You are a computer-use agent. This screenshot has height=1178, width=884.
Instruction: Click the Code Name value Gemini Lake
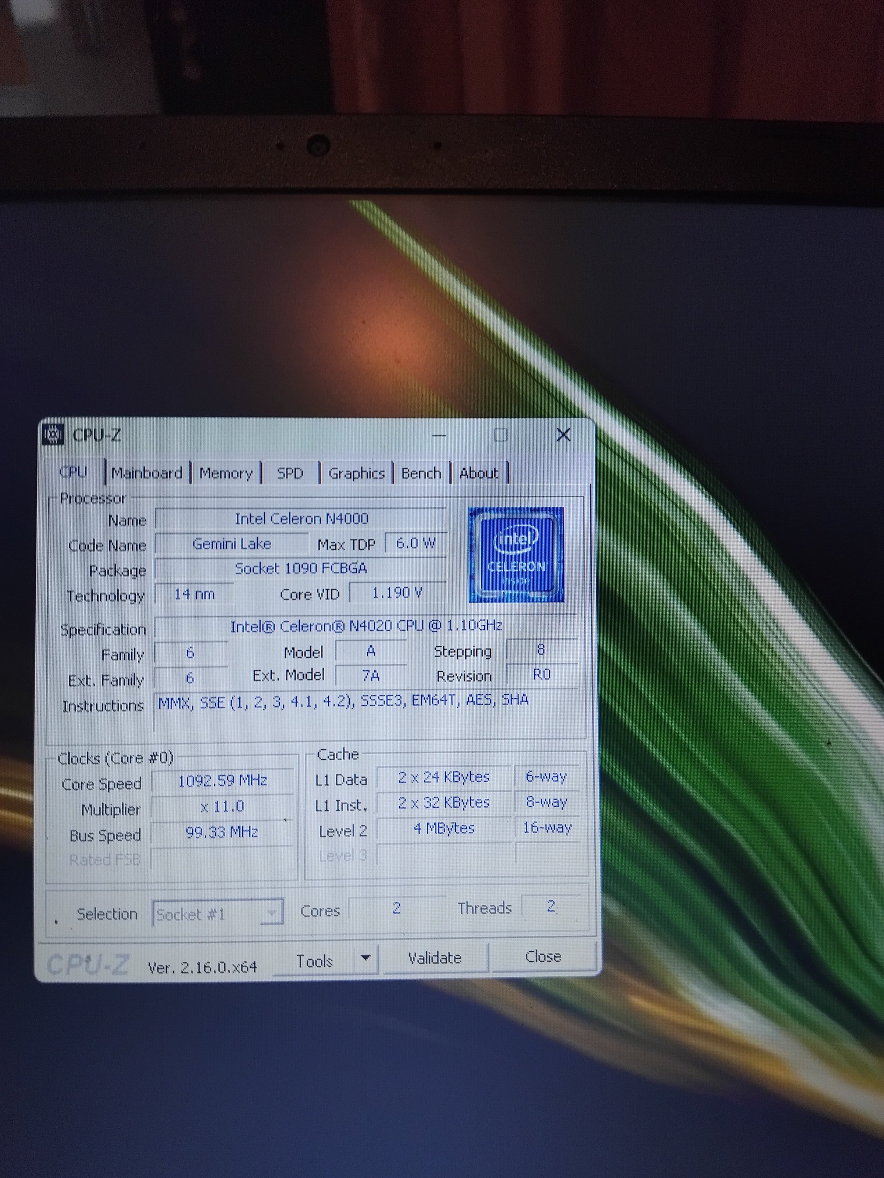[x=232, y=544]
